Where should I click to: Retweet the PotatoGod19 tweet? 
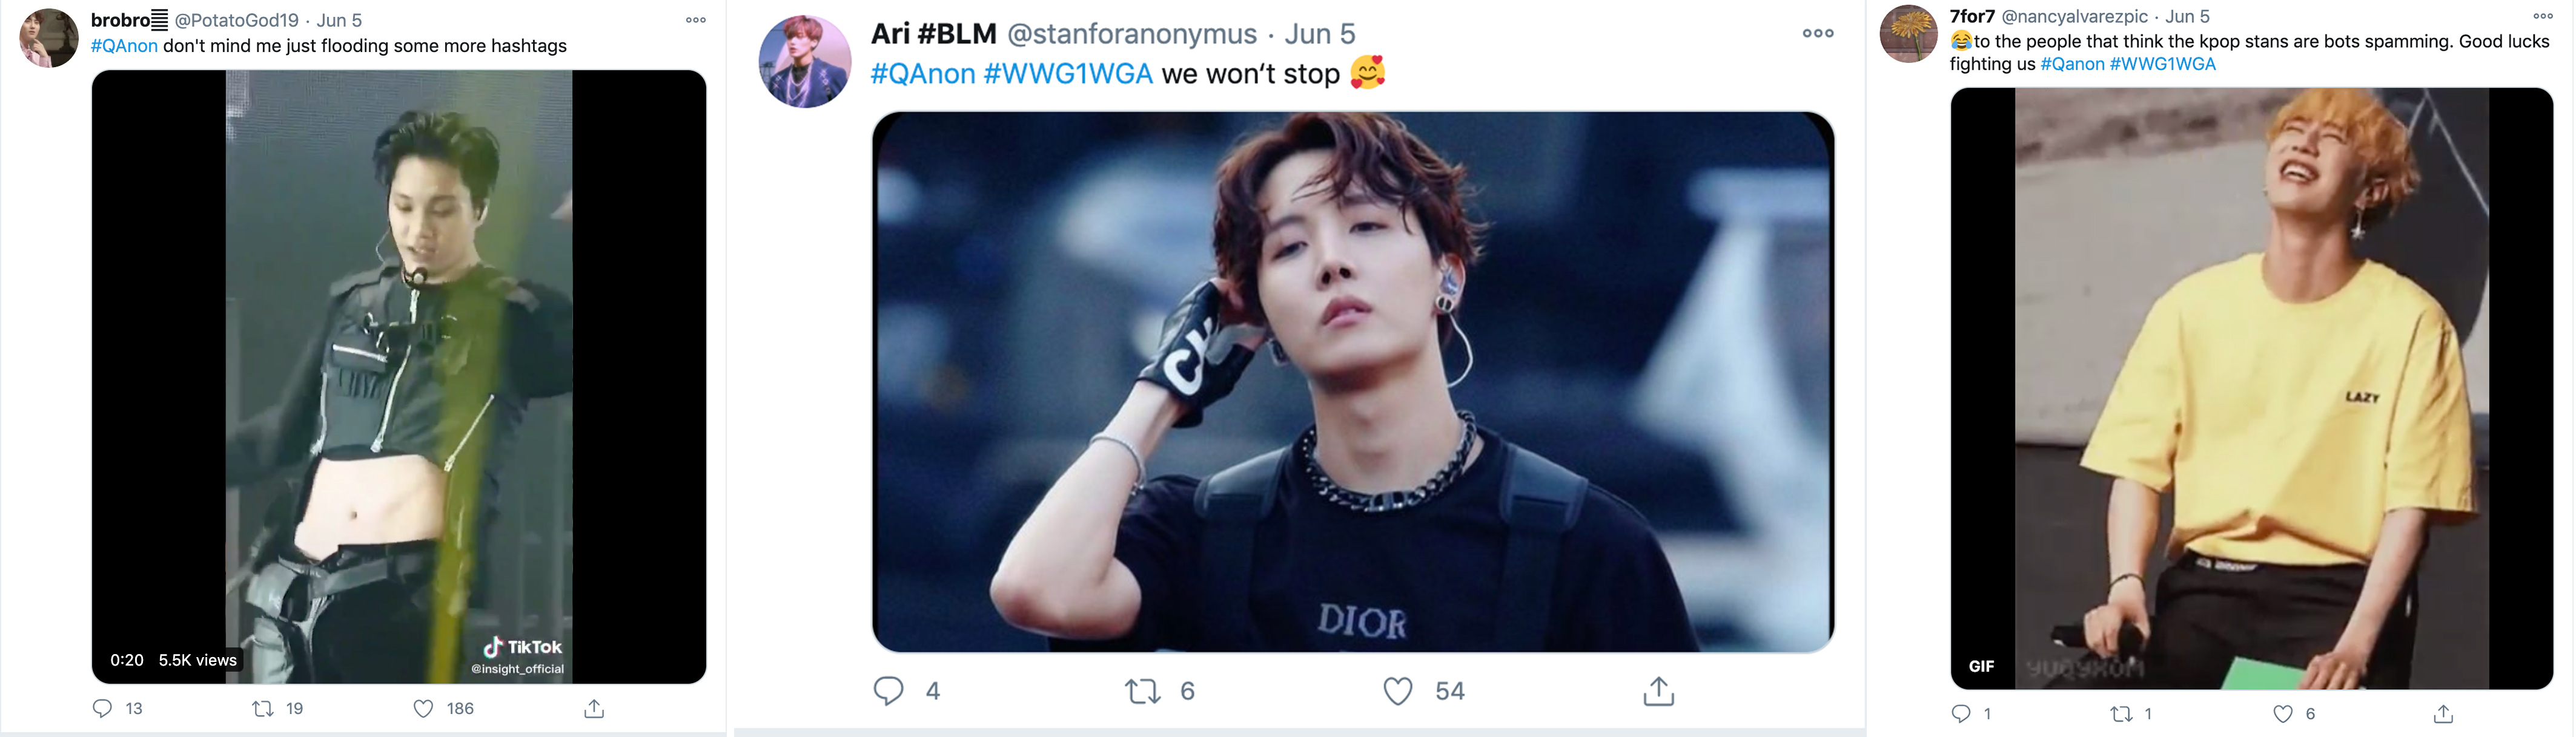pyautogui.click(x=263, y=709)
